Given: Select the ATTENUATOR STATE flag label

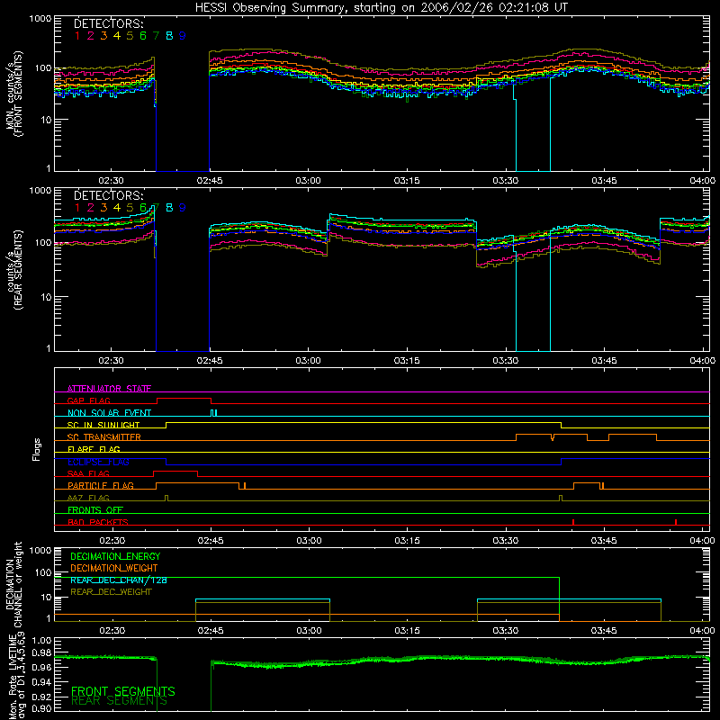Looking at the screenshot, I should click(x=109, y=389).
